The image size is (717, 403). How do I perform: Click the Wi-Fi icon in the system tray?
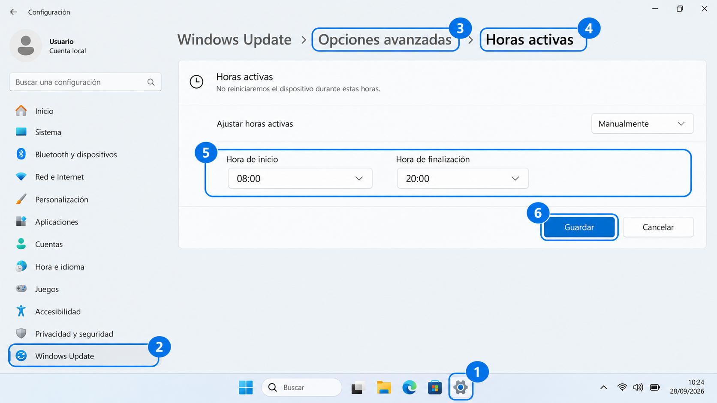click(x=622, y=388)
